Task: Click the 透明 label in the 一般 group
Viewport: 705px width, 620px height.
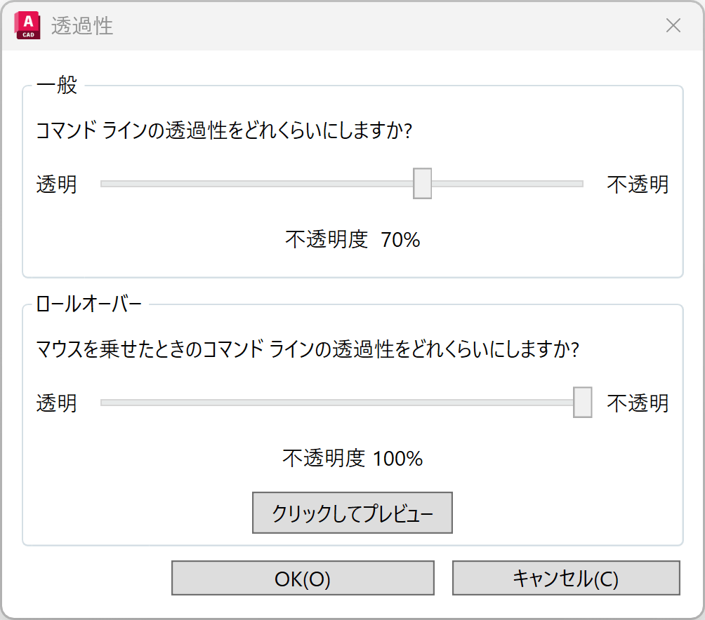Action: [x=57, y=185]
